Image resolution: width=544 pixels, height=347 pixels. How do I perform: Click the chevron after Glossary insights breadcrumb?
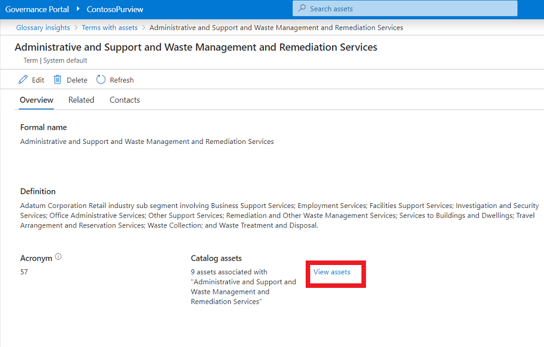(x=76, y=28)
